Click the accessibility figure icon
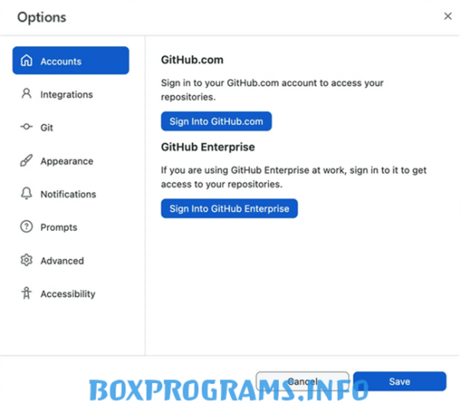The height and width of the screenshot is (403, 460). [x=26, y=293]
